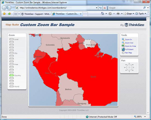Image resolution: width=151 pixels, height=120 pixels.
Task: Select zoom level directly above World
Action: click(x=12, y=84)
